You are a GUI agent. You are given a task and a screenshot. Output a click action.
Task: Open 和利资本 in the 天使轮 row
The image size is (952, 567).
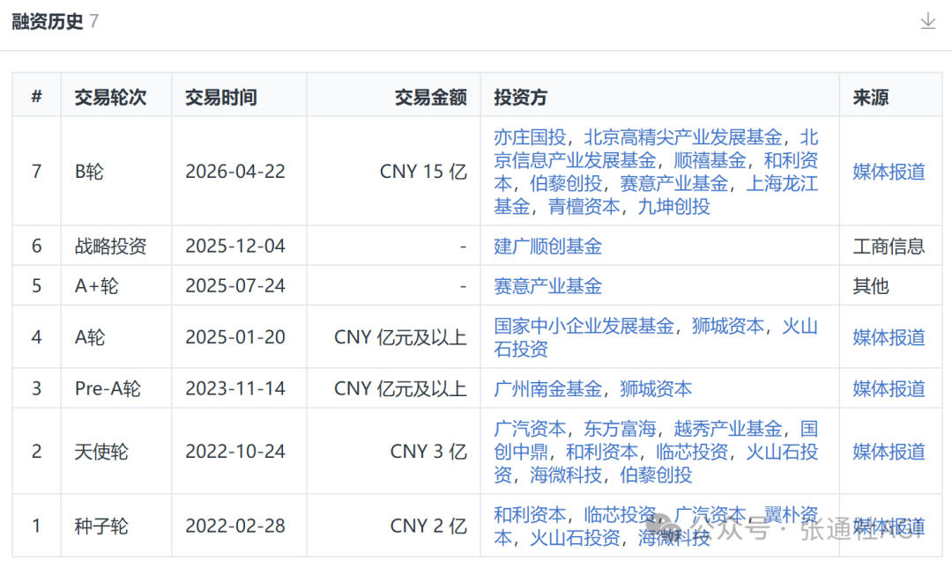click(x=602, y=452)
